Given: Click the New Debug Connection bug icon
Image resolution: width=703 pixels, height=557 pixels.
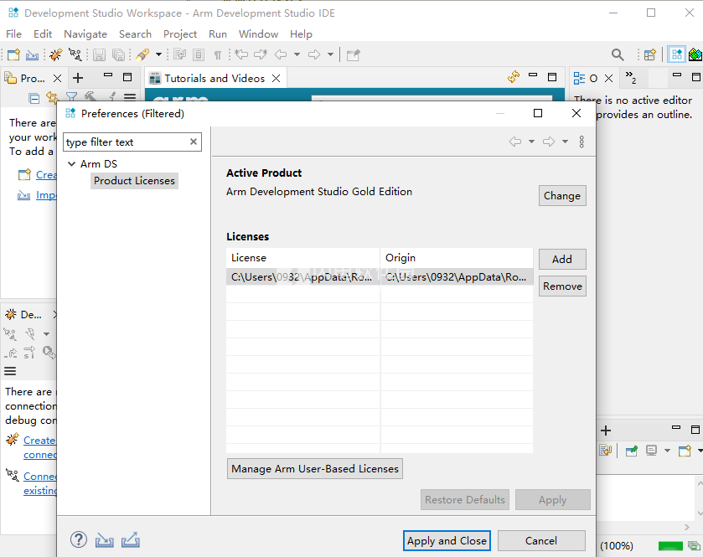Looking at the screenshot, I should (x=56, y=54).
